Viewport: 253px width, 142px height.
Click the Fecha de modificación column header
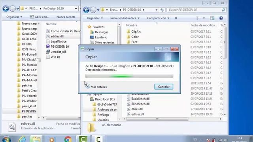coord(204,25)
